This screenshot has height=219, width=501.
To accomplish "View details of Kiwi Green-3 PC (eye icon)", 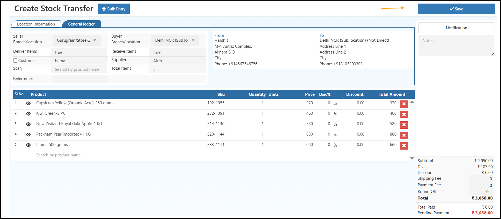I will click(x=28, y=114).
